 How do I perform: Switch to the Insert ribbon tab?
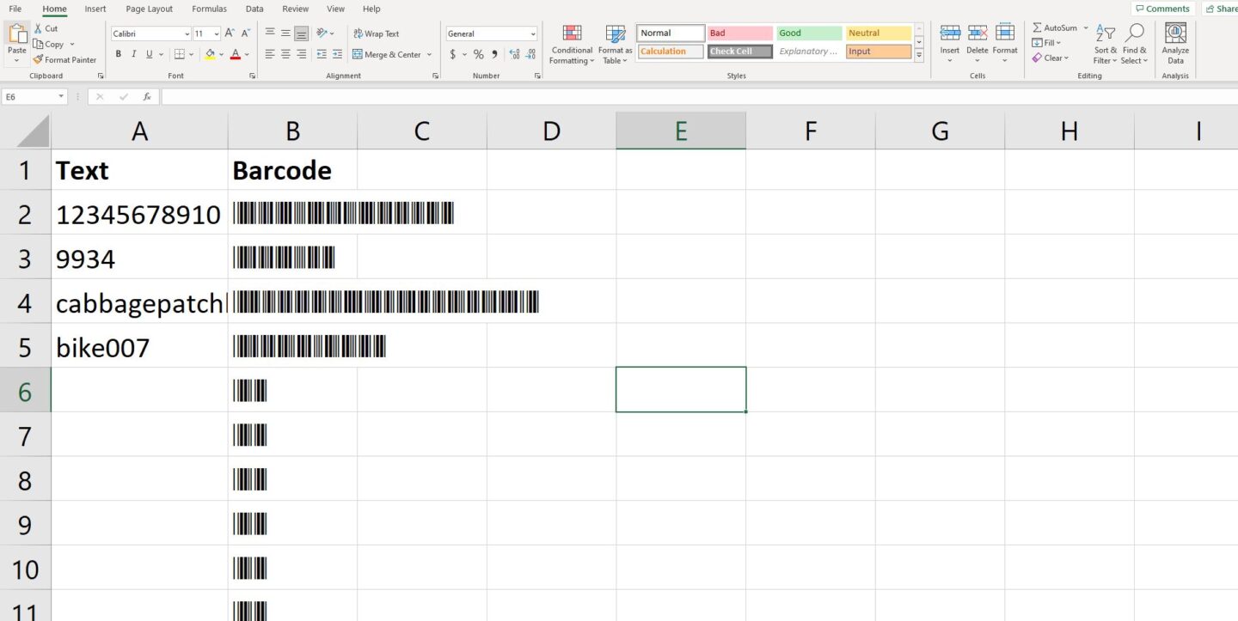point(95,9)
